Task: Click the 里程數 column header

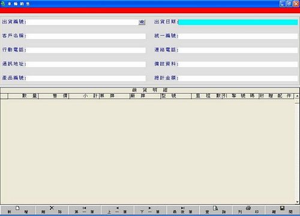Action: (206, 96)
